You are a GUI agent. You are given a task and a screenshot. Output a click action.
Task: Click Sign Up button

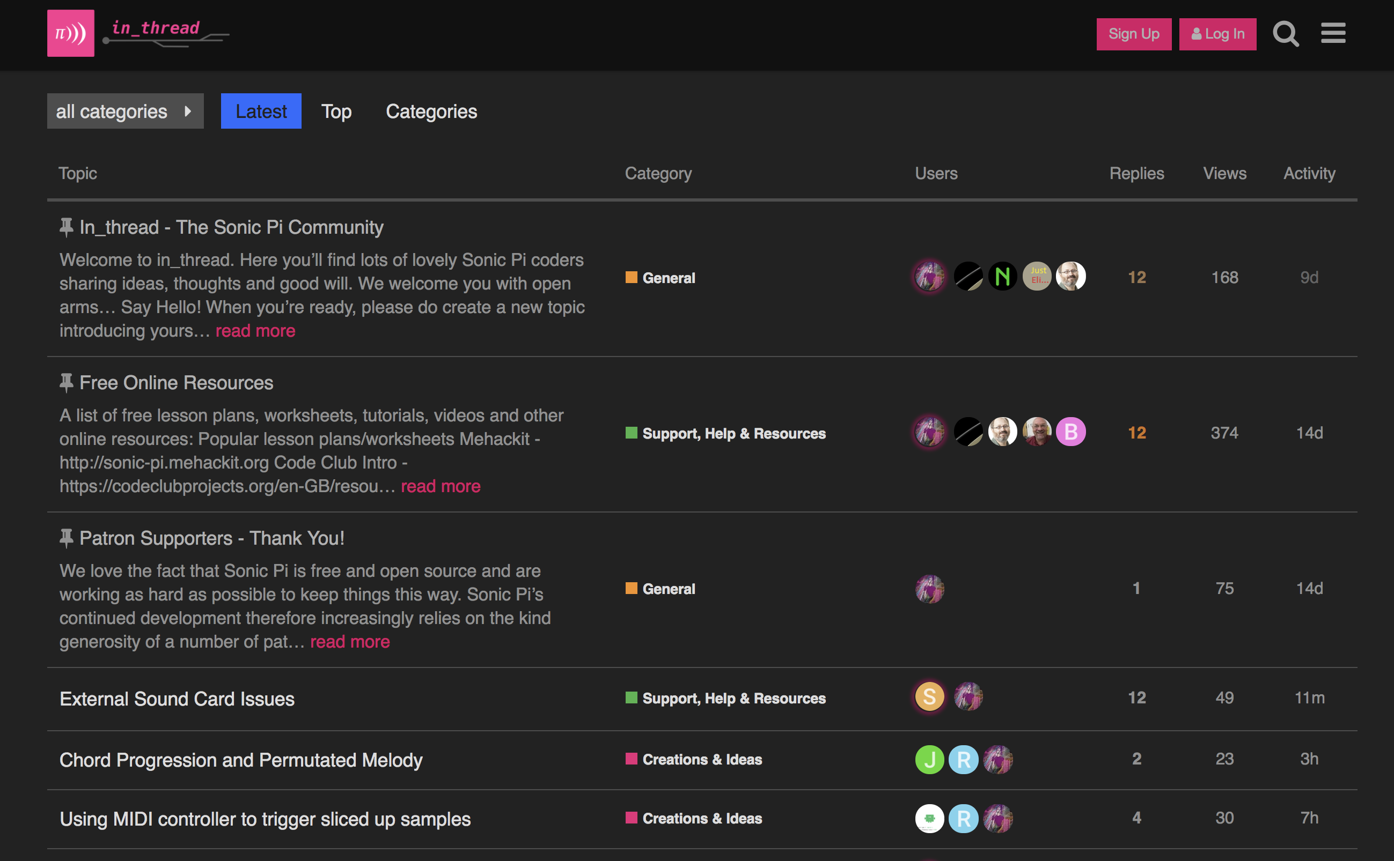[x=1133, y=33]
